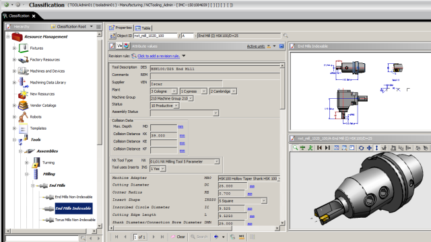Click the zoom-area icon in viewer toolbar
This screenshot has height=242, width=431.
coord(344,148)
